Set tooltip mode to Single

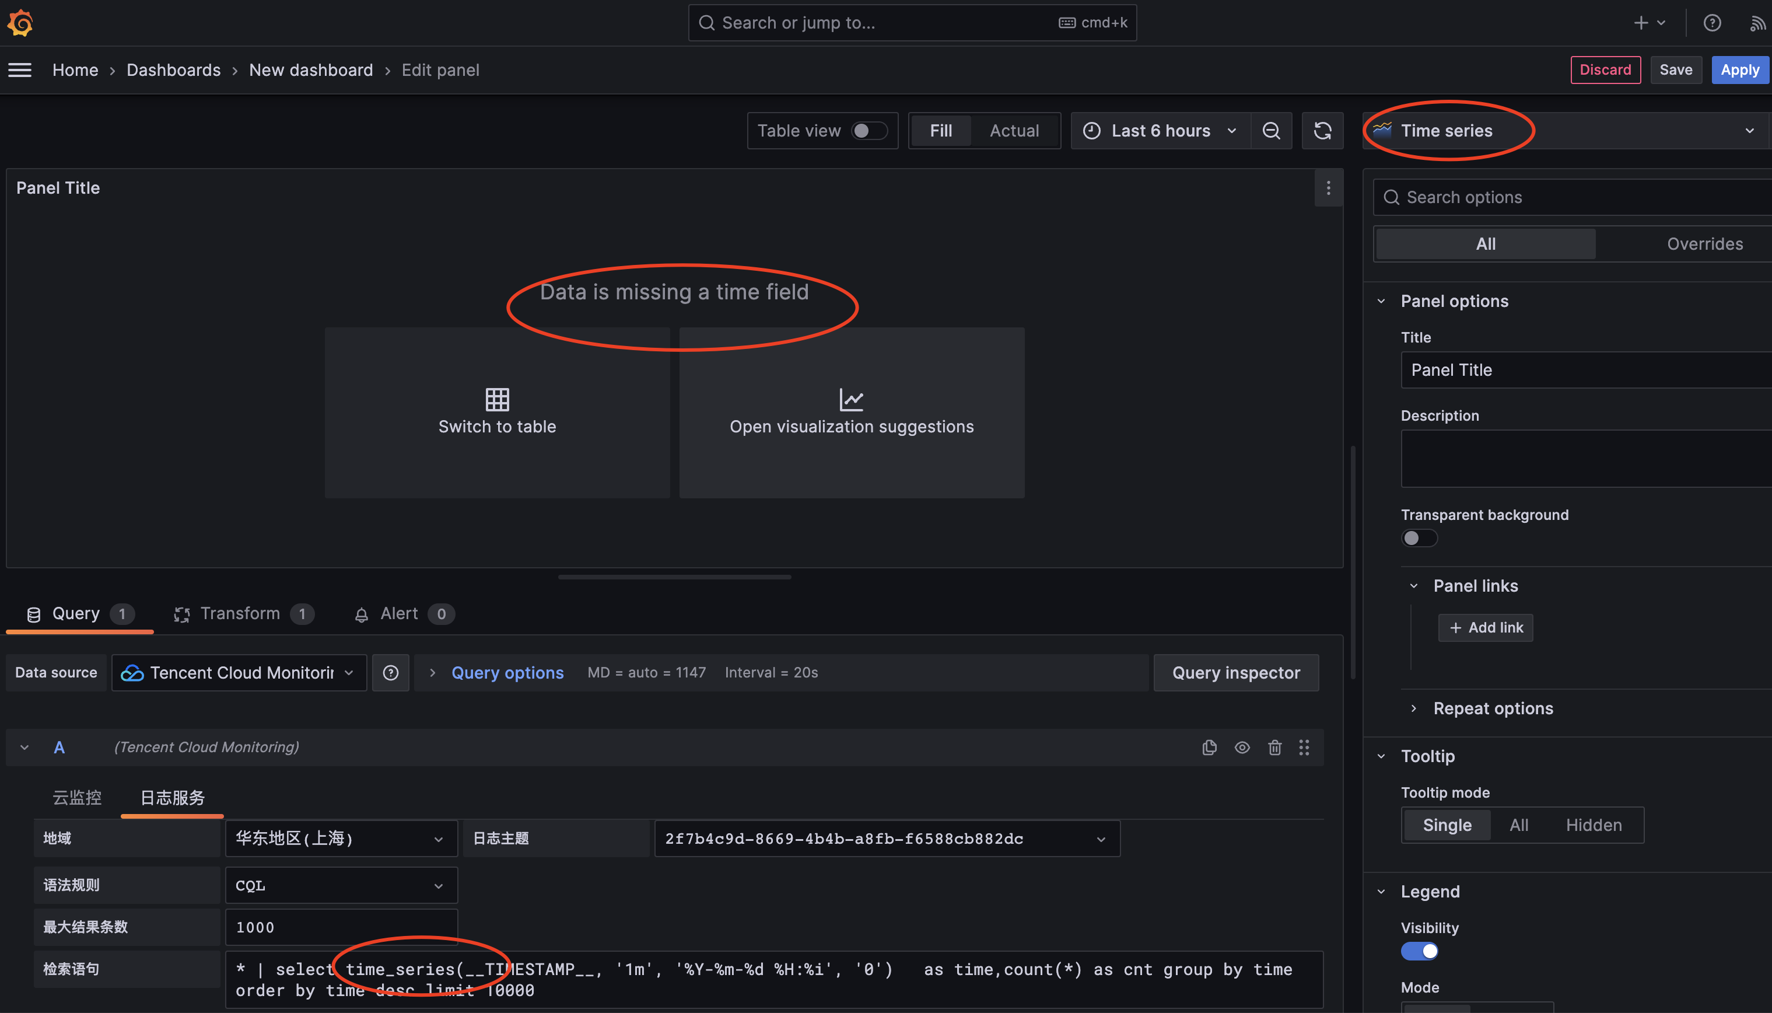[1447, 825]
